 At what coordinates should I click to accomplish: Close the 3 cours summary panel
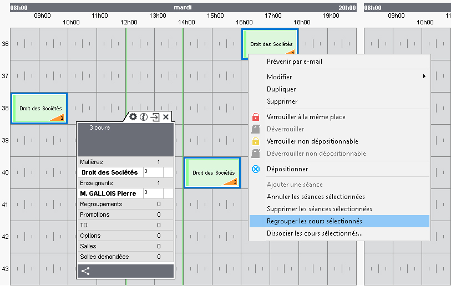[x=166, y=117]
